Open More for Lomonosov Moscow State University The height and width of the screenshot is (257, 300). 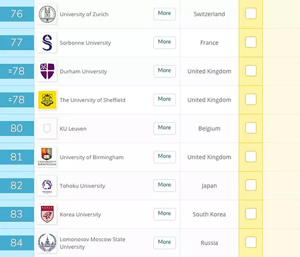[x=164, y=243]
